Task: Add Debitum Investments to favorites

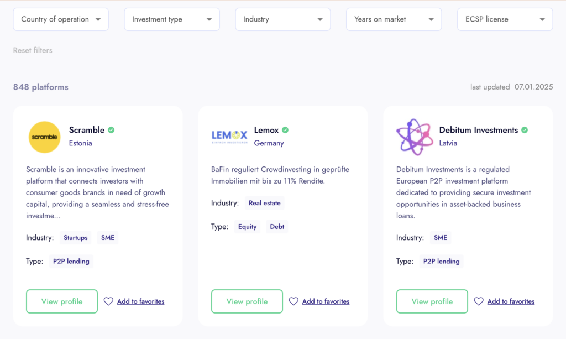Action: click(x=511, y=301)
